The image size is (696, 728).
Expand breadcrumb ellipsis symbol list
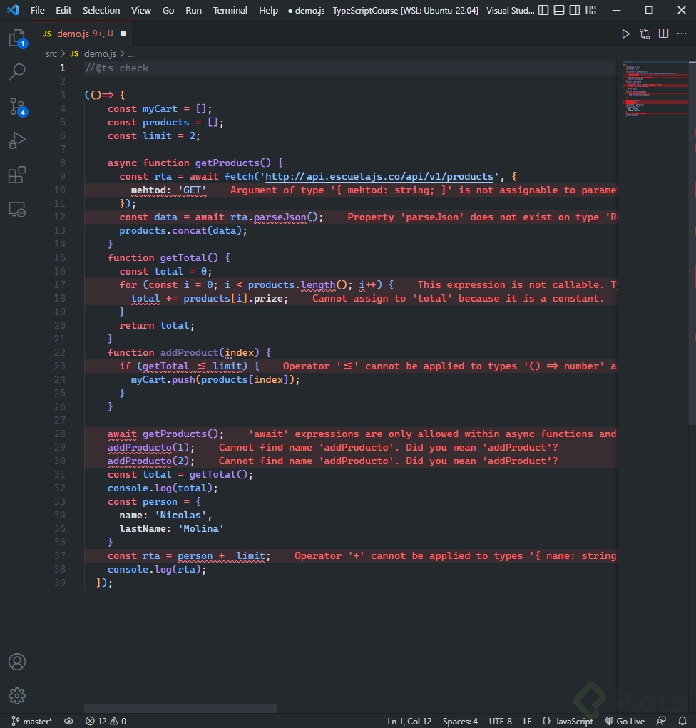[131, 54]
